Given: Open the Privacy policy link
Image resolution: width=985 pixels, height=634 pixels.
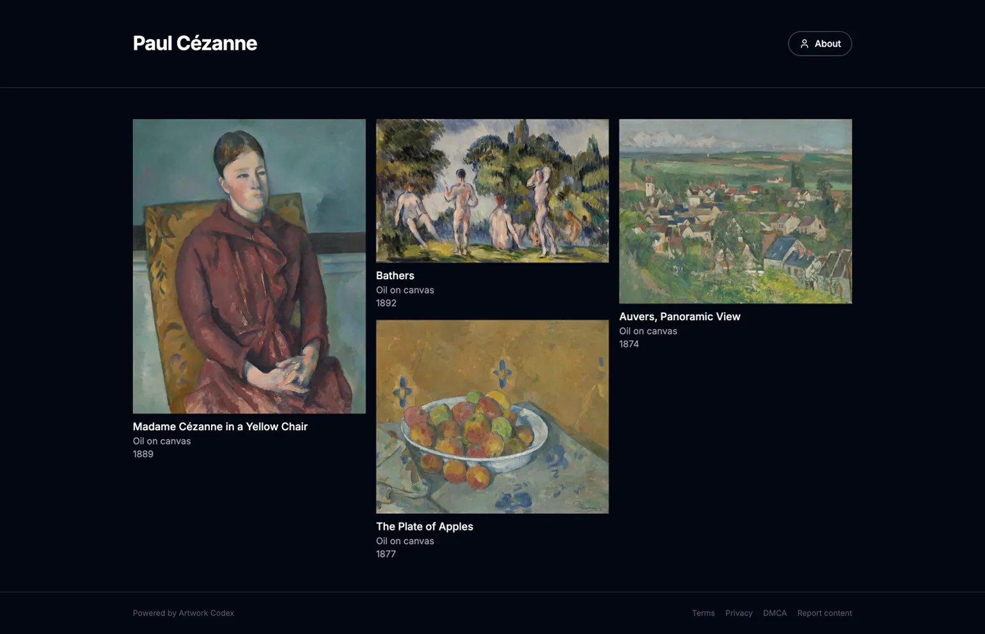Looking at the screenshot, I should [x=739, y=613].
